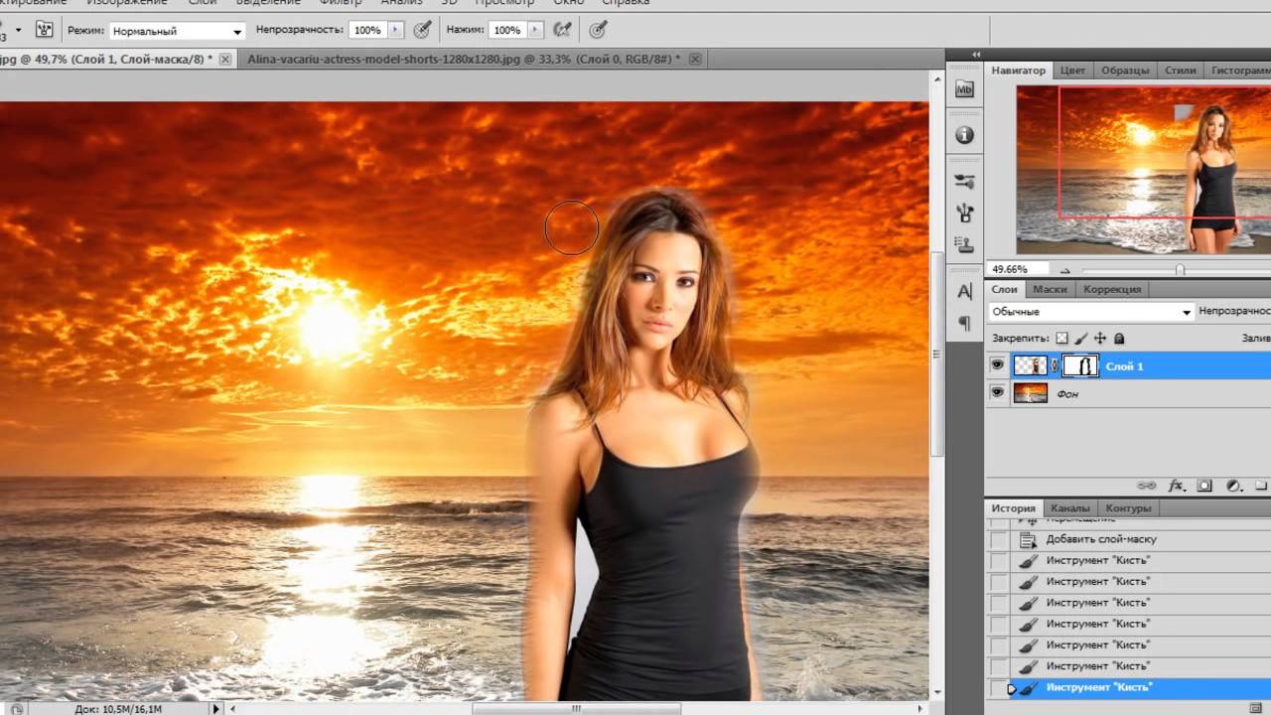Switch to the Стили tab

(x=1180, y=71)
